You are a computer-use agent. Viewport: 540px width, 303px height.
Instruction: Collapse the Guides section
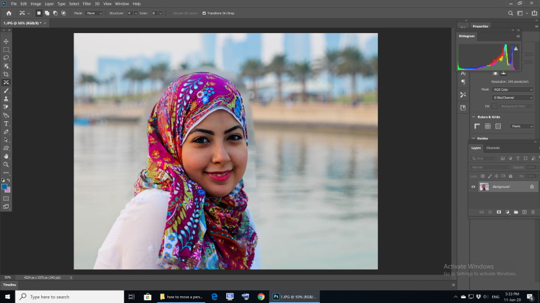point(474,139)
